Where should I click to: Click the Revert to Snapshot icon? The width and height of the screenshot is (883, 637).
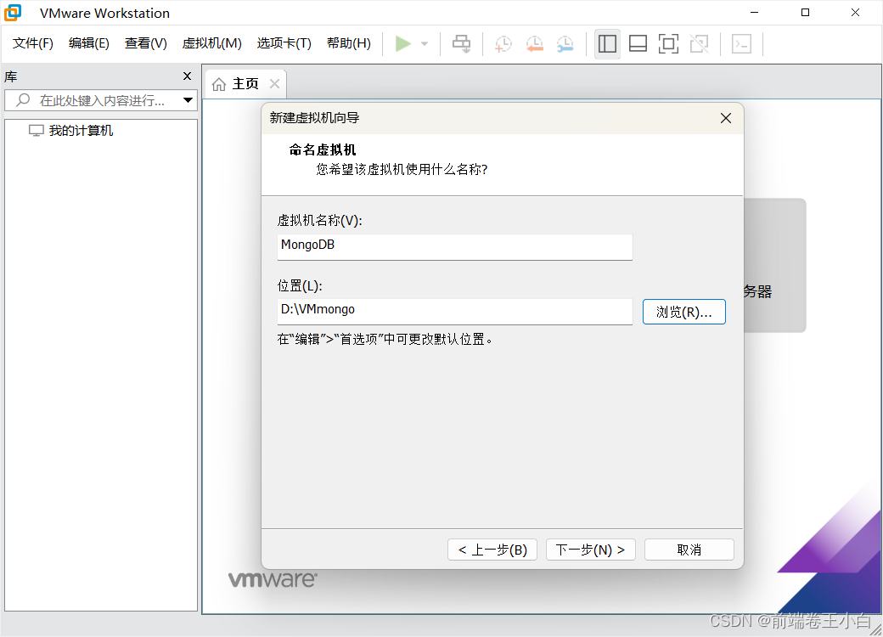(534, 43)
